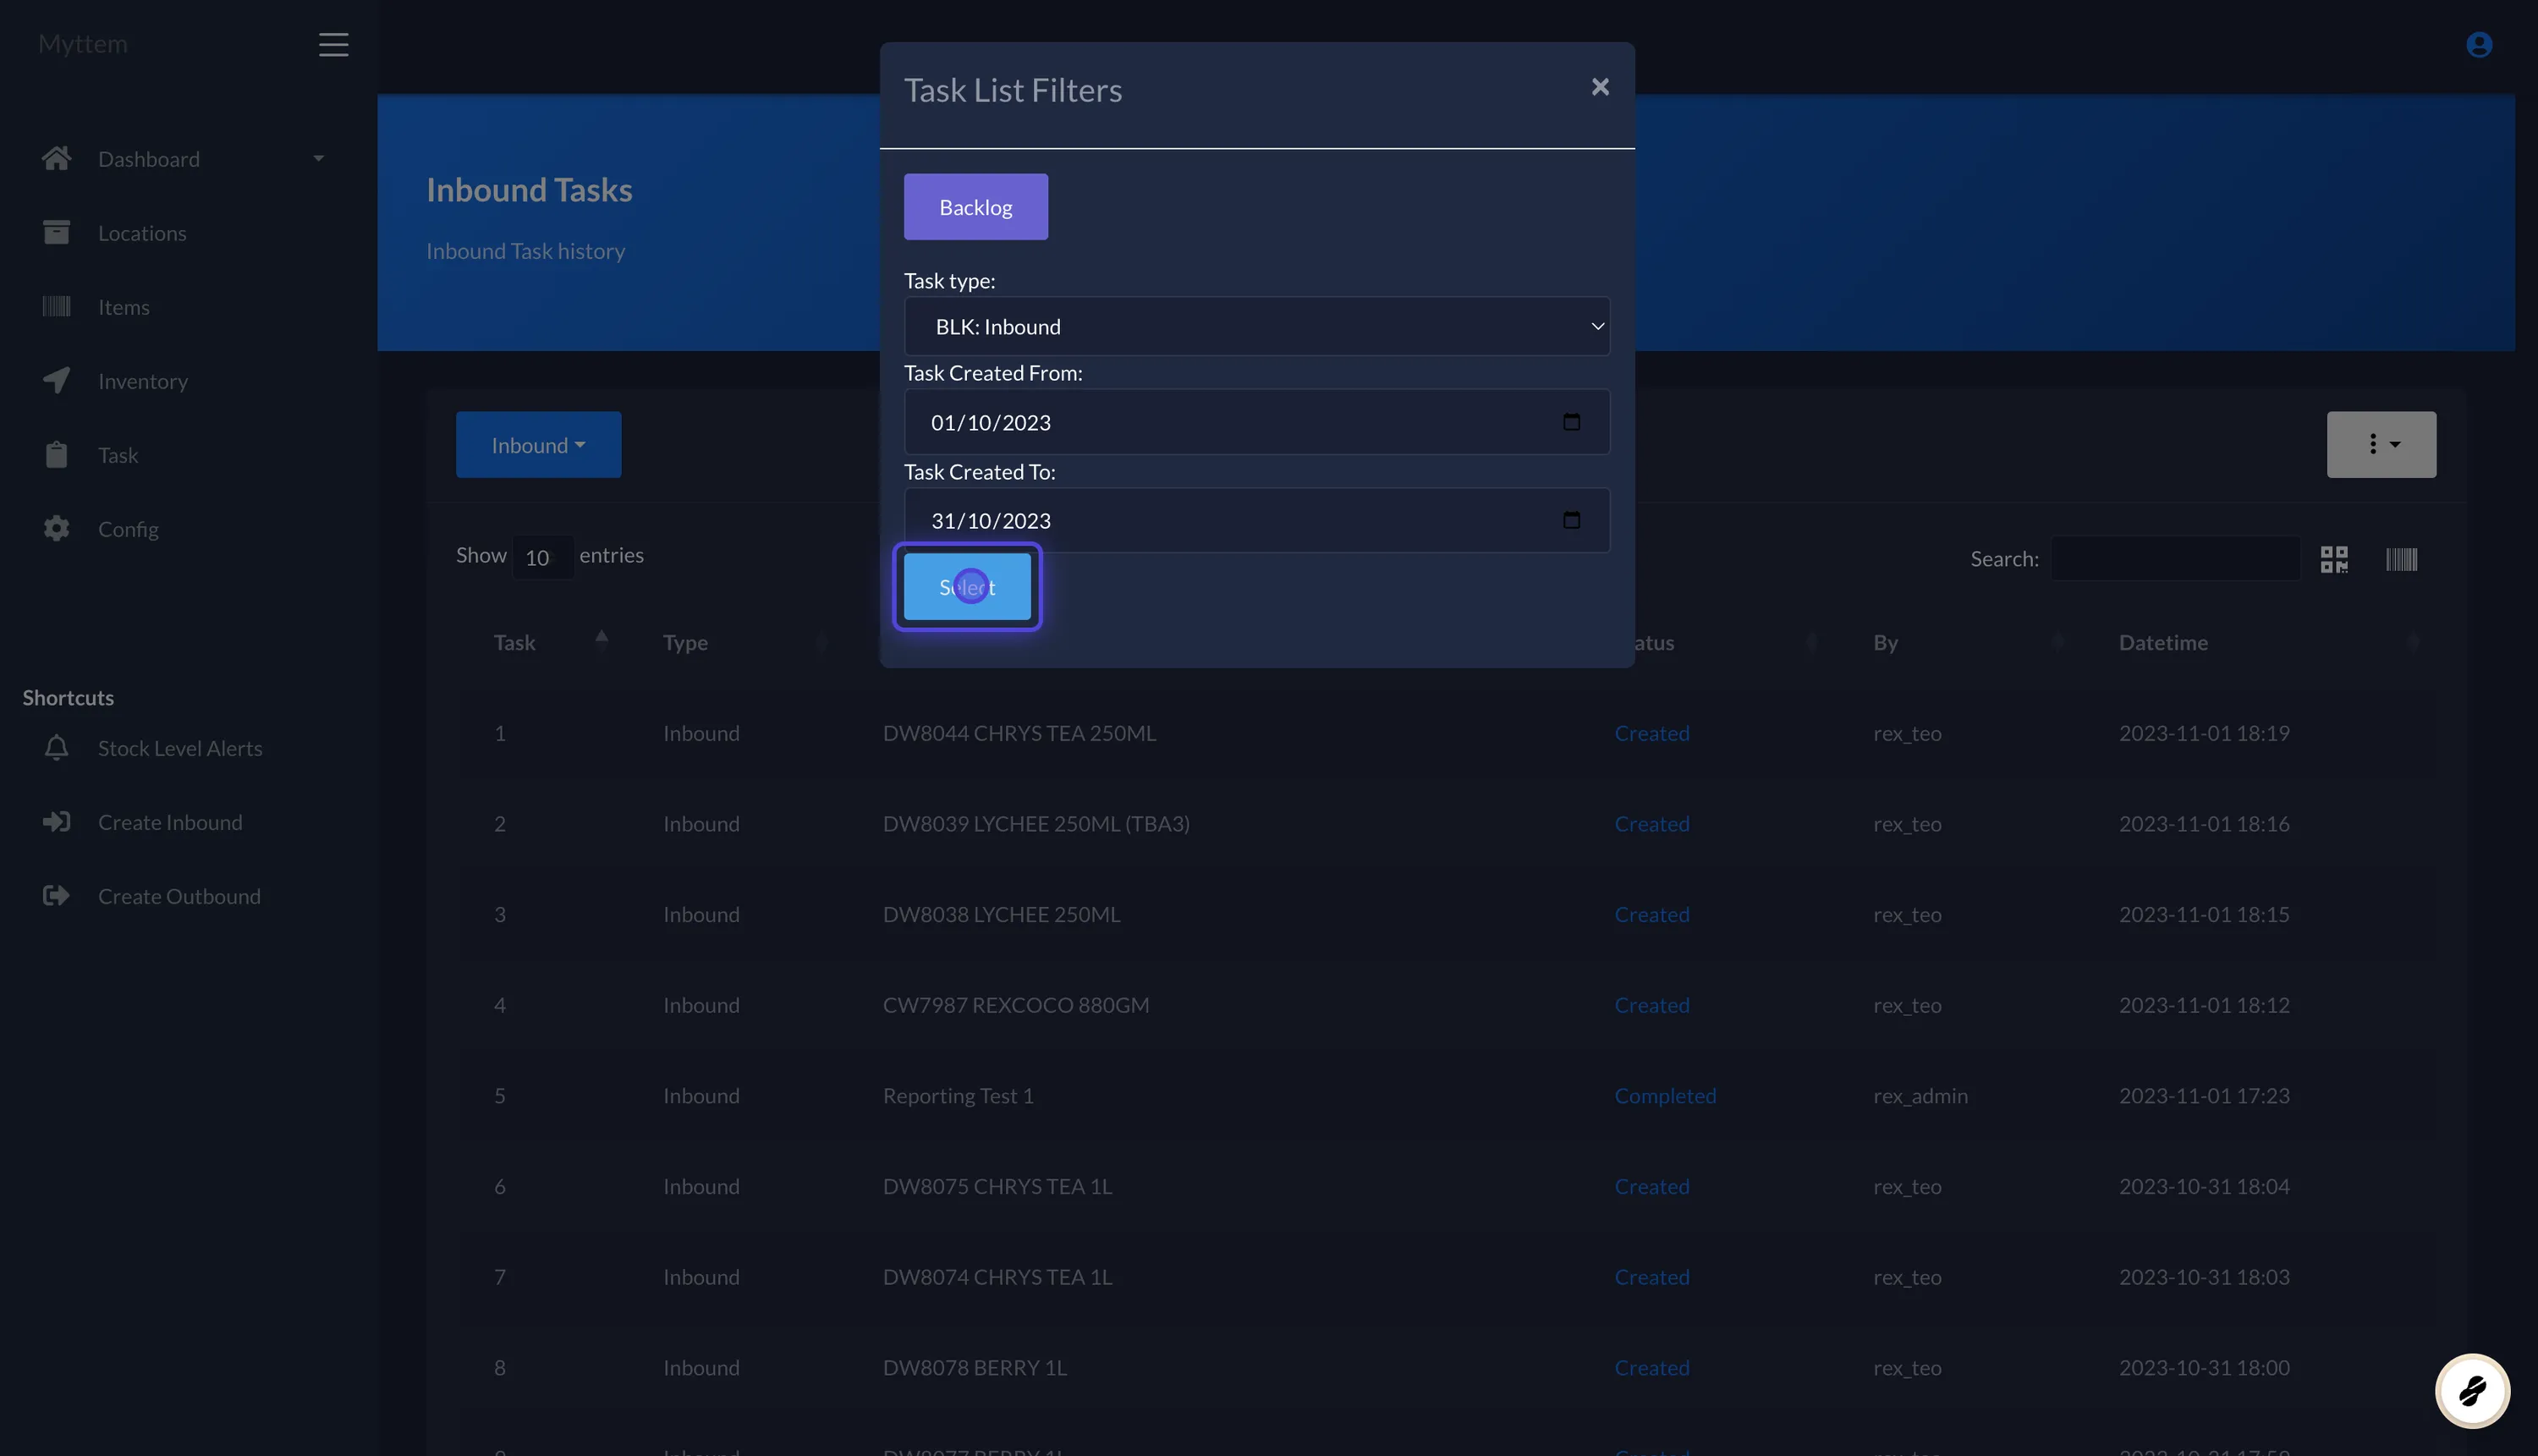Open the hamburger menu toggle
Image resolution: width=2538 pixels, height=1456 pixels.
point(333,44)
